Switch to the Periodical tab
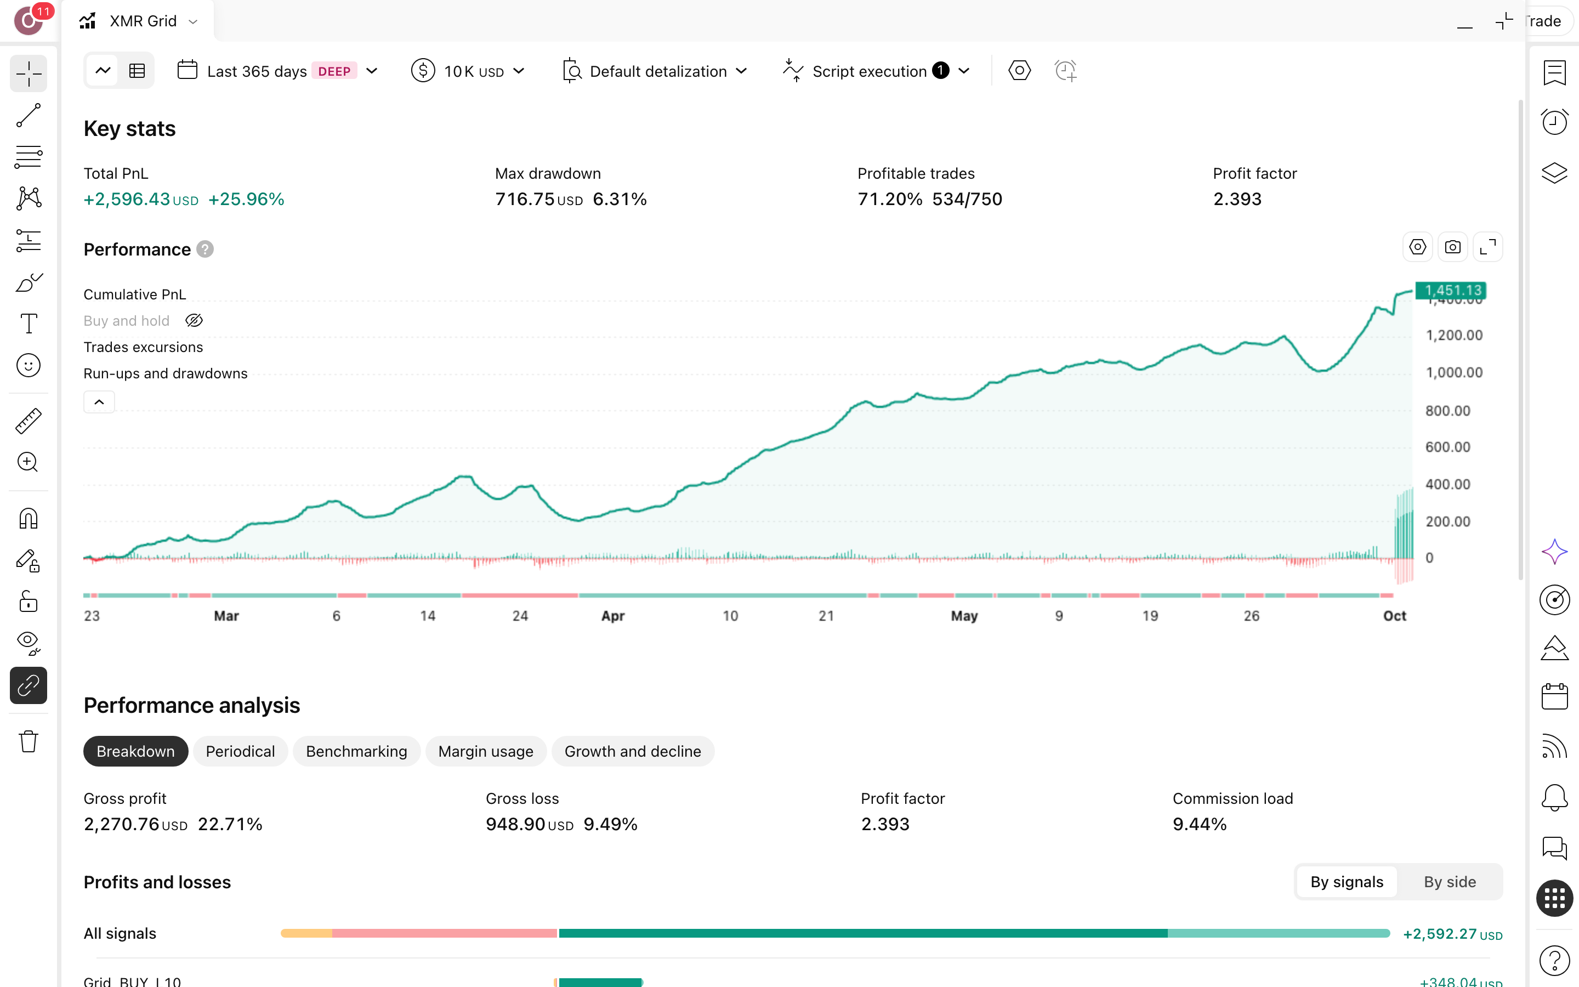The width and height of the screenshot is (1579, 987). [240, 751]
